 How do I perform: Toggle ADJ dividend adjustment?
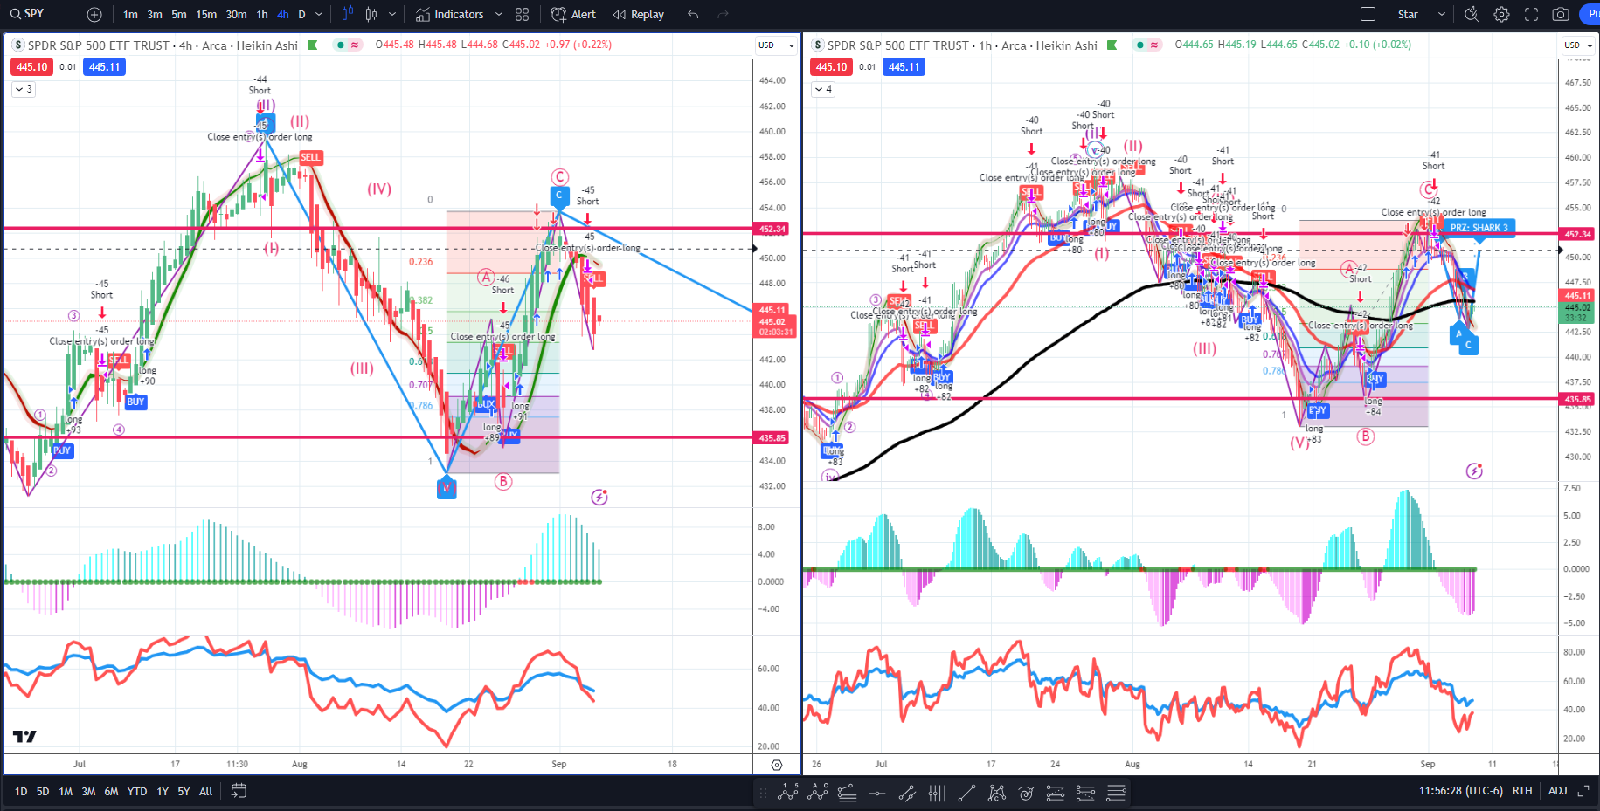click(1557, 791)
